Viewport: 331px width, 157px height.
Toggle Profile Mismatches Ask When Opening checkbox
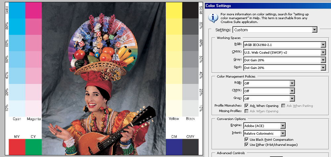247,106
